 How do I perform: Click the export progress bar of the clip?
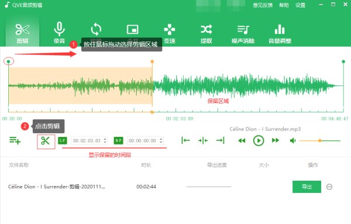point(209,187)
